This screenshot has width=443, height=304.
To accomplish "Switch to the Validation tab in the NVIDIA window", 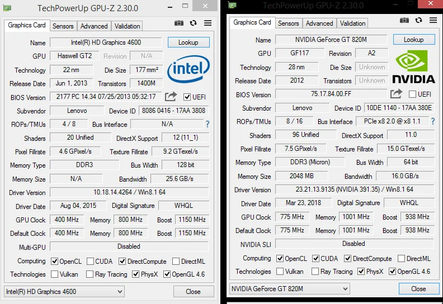I will pos(352,23).
